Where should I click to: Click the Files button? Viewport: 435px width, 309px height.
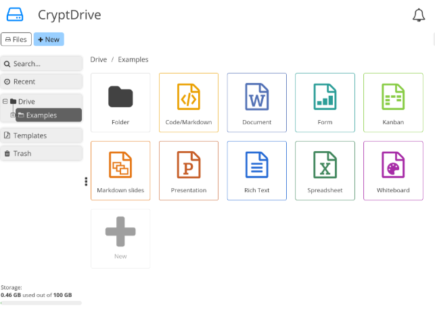pos(16,40)
